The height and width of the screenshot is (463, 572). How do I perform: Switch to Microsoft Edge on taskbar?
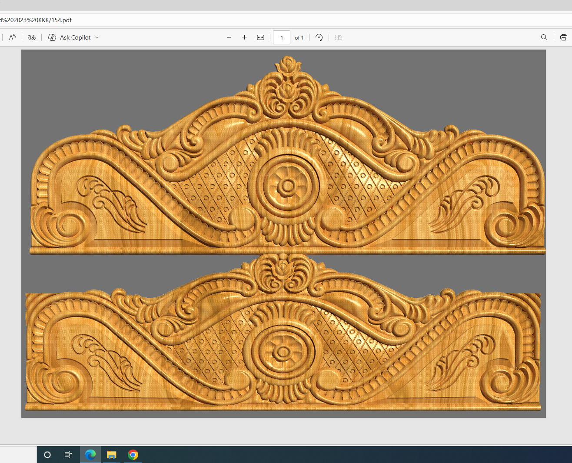coord(90,455)
